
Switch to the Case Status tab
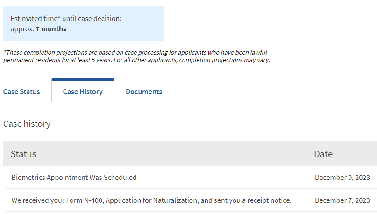click(21, 92)
